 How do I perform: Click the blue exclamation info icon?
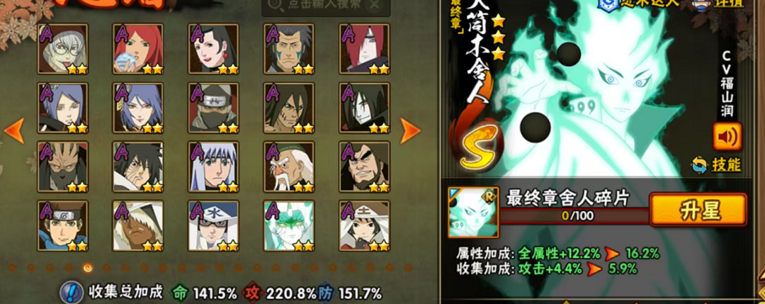(x=72, y=293)
